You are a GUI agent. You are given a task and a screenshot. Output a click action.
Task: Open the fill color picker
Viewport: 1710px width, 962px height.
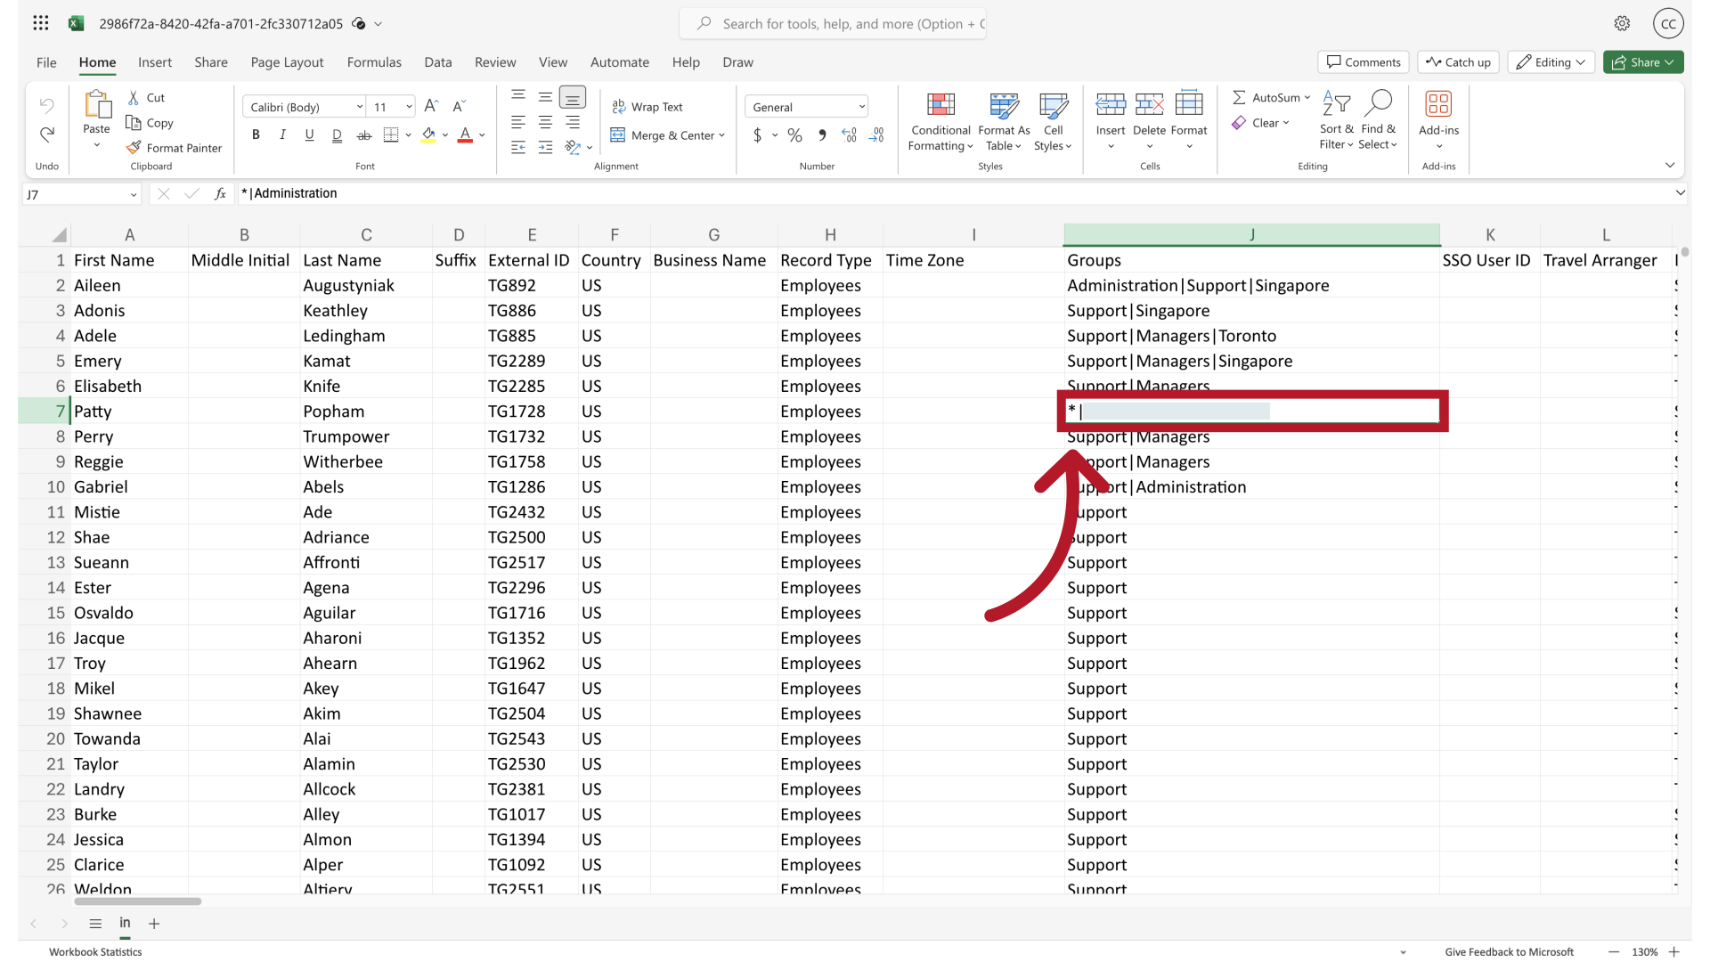point(444,135)
